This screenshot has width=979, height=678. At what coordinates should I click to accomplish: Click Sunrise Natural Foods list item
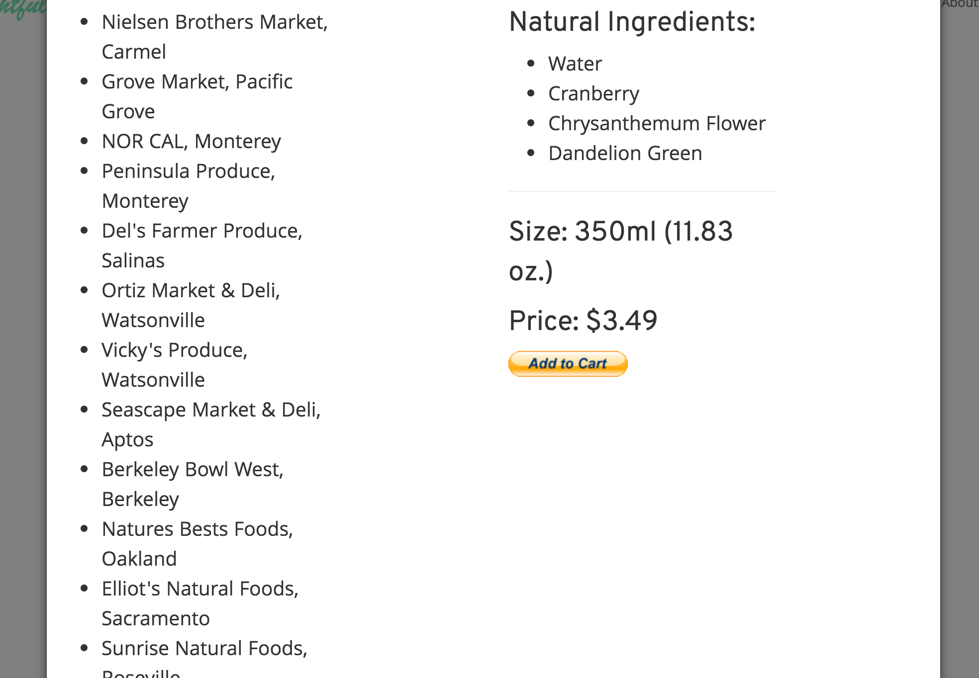[x=204, y=658]
